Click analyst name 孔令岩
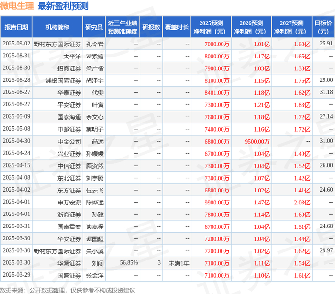Image resolution: width=335 pixels, height=294 pixels. [x=95, y=44]
